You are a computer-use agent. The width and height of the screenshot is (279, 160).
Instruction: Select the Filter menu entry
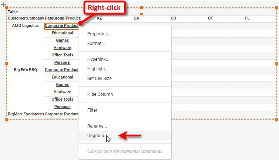click(92, 110)
